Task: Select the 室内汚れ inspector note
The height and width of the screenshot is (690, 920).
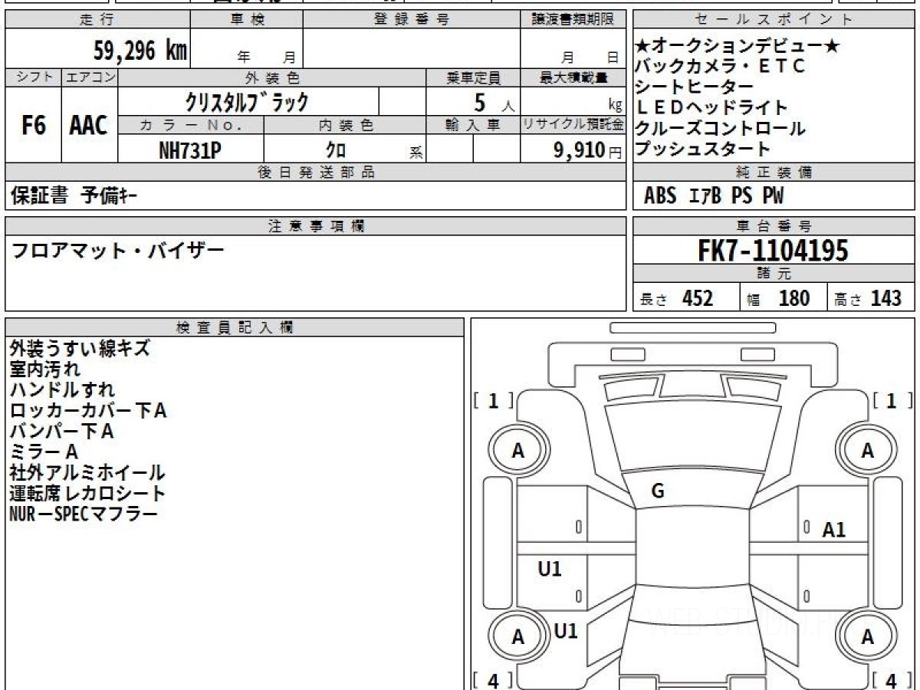Action: point(44,370)
